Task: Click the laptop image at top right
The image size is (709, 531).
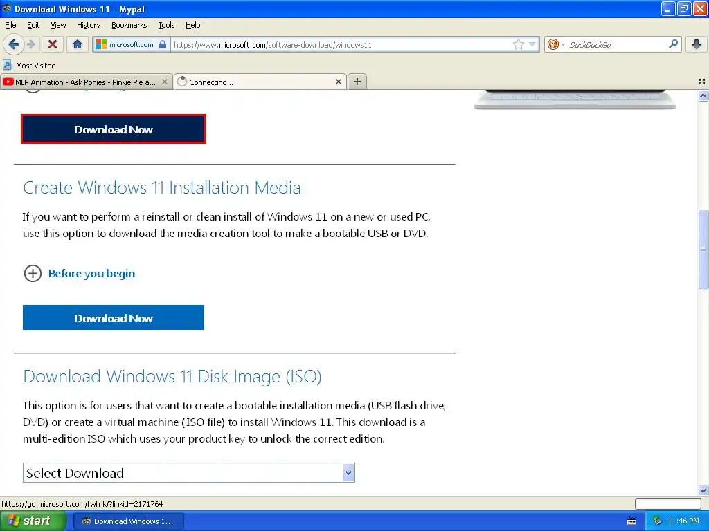Action: [x=575, y=100]
